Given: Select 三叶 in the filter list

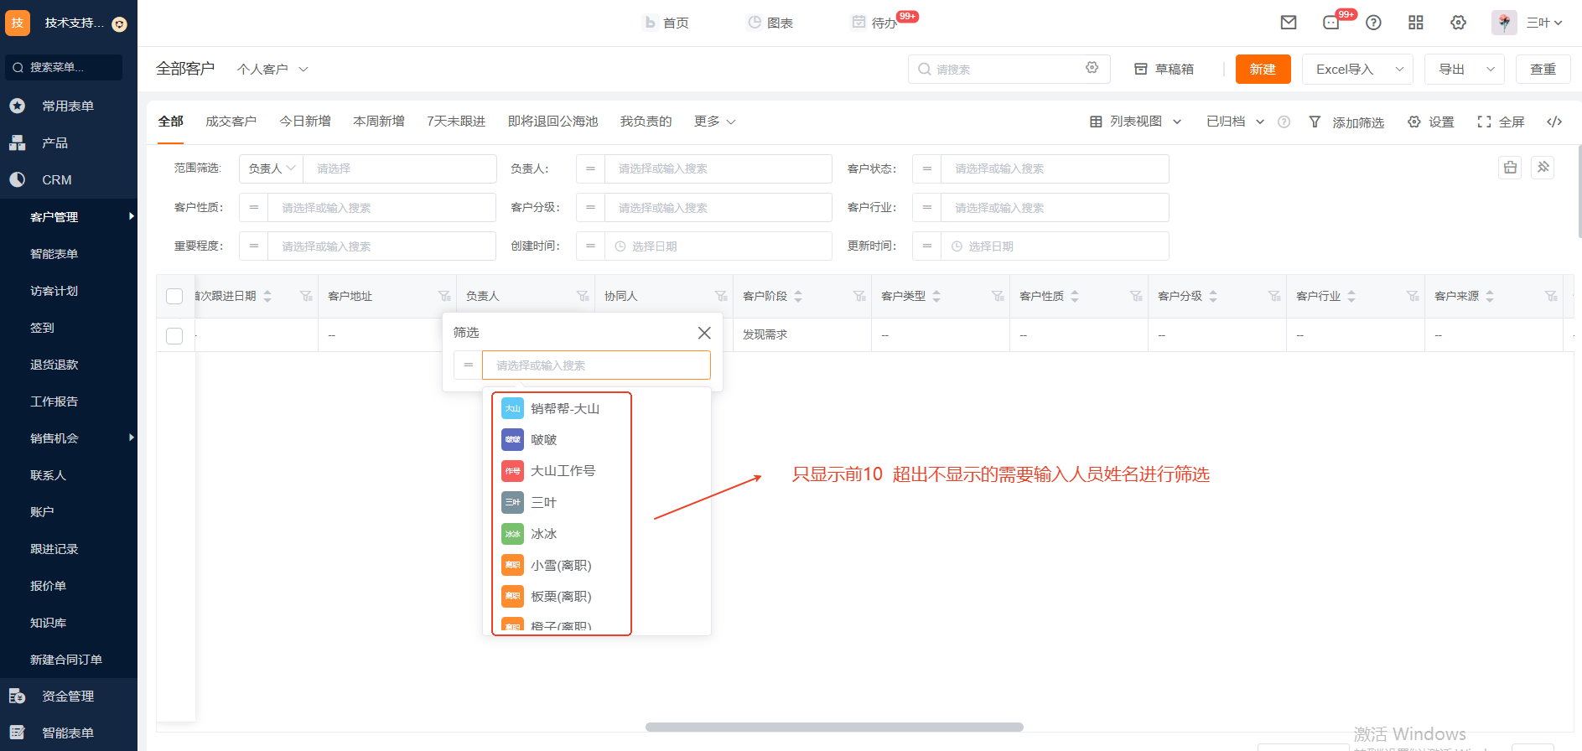Looking at the screenshot, I should click(543, 502).
